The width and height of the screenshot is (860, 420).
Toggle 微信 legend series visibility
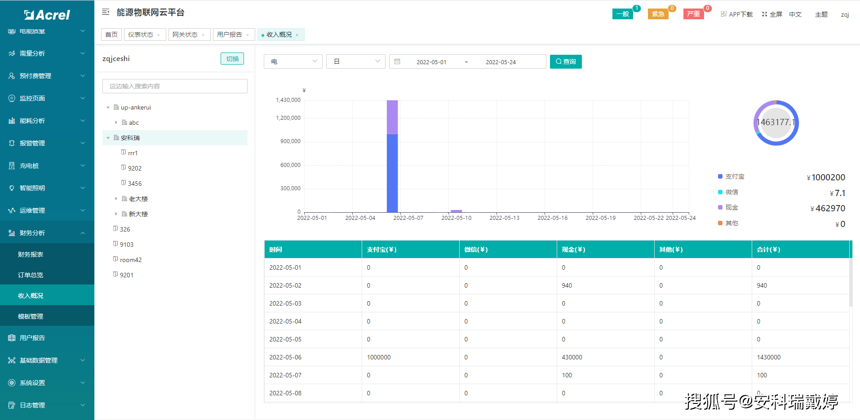(728, 192)
